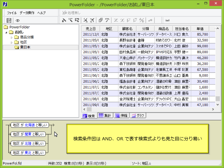The height and width of the screenshot is (168, 224).
Task: Click condition box 地区 が 関東 と等しい
Action: (x=28, y=134)
